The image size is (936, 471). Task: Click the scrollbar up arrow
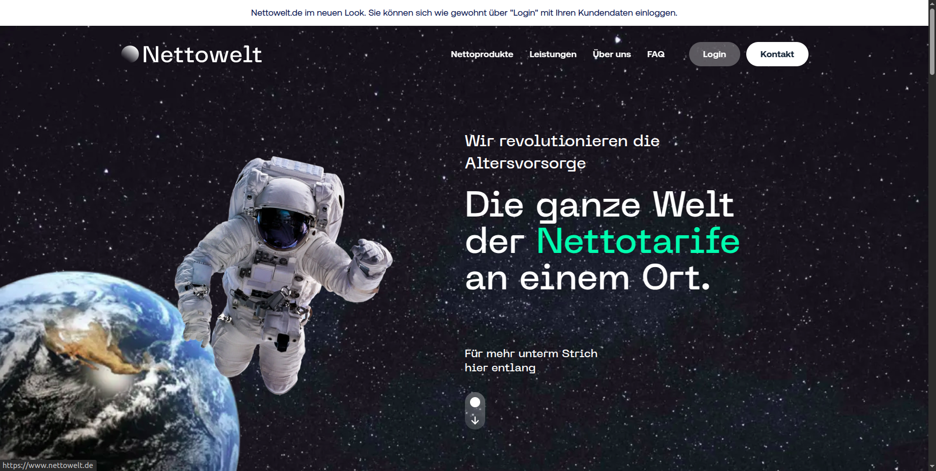[932, 4]
